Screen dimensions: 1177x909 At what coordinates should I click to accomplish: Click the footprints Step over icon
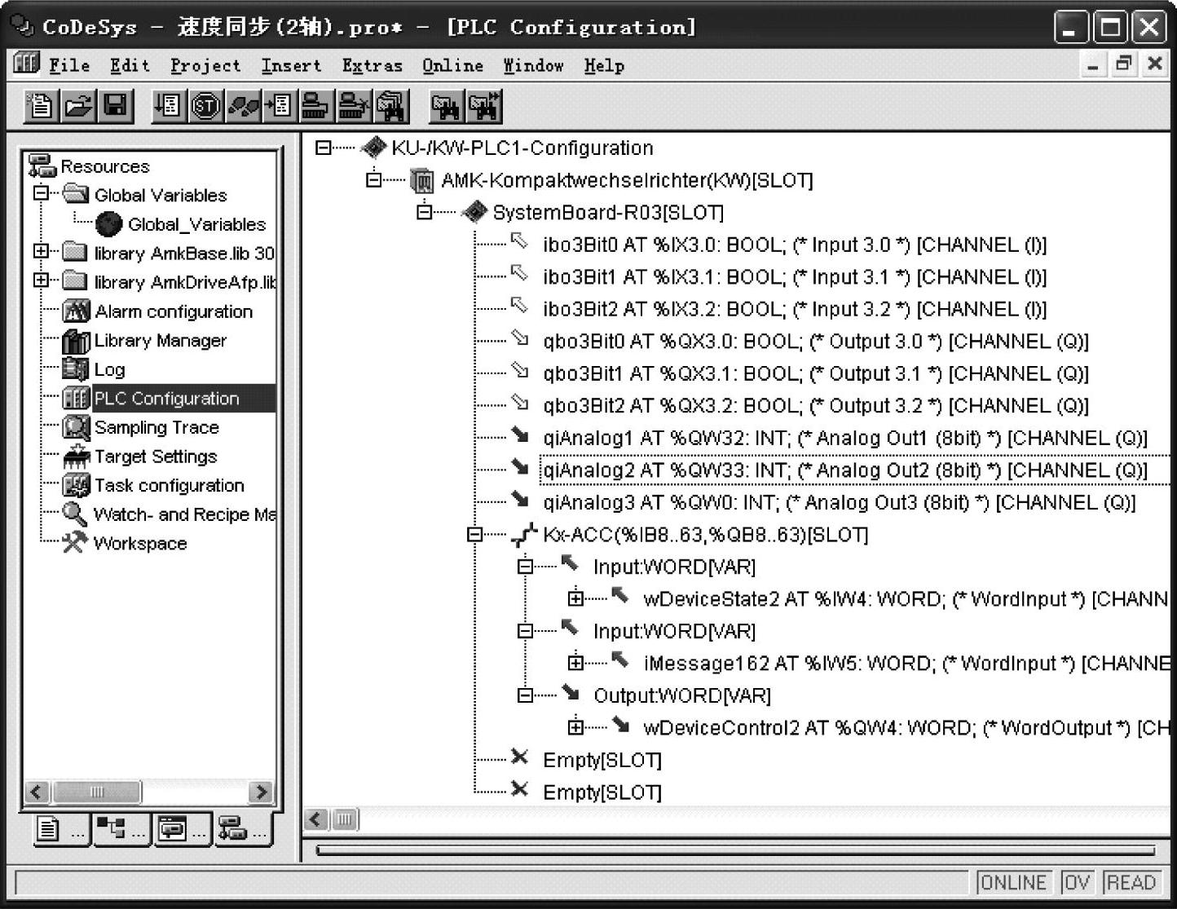[x=243, y=106]
